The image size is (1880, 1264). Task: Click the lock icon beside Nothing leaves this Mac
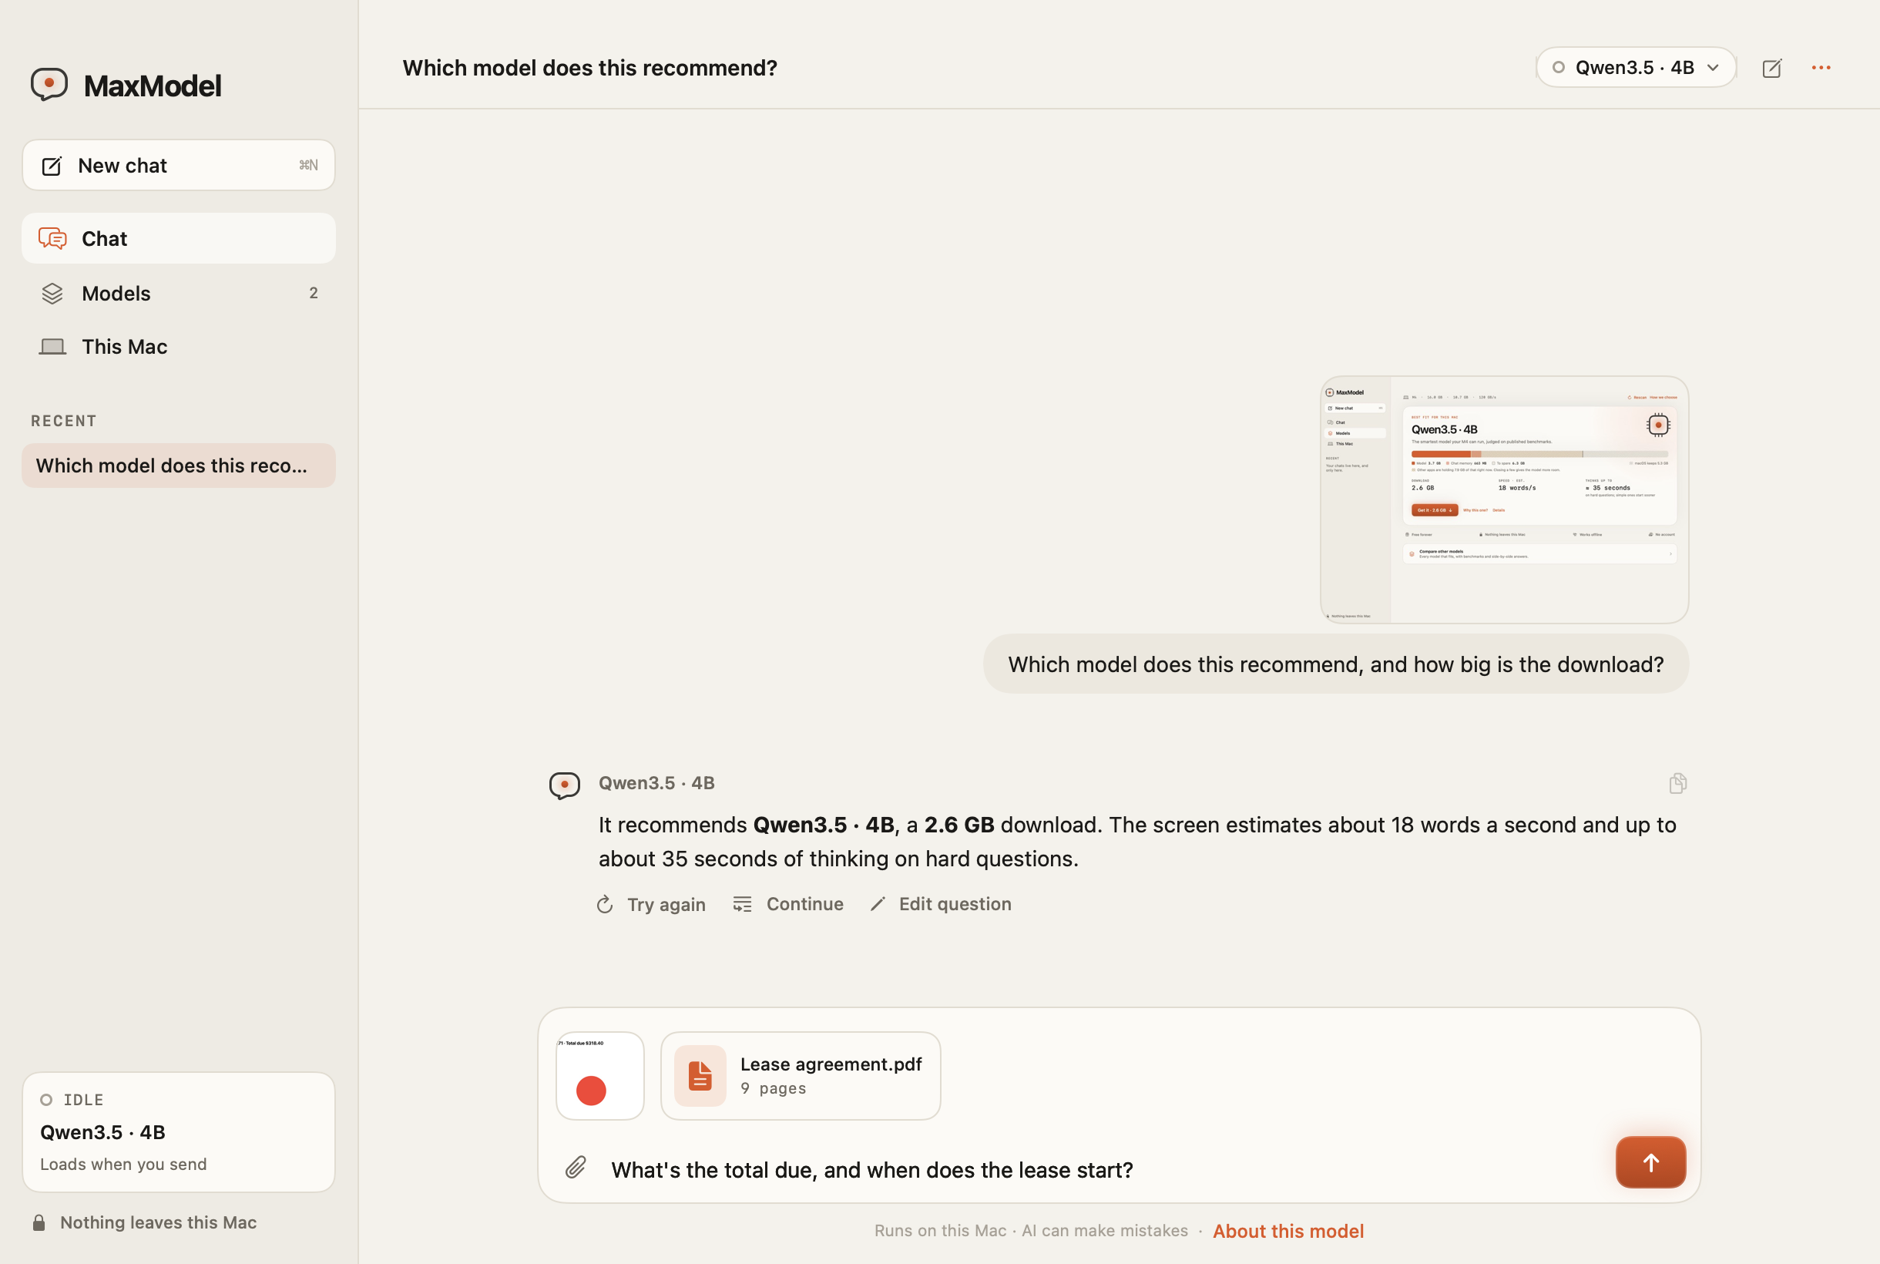click(x=39, y=1223)
